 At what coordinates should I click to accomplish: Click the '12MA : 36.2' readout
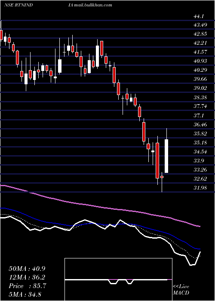click(x=27, y=278)
